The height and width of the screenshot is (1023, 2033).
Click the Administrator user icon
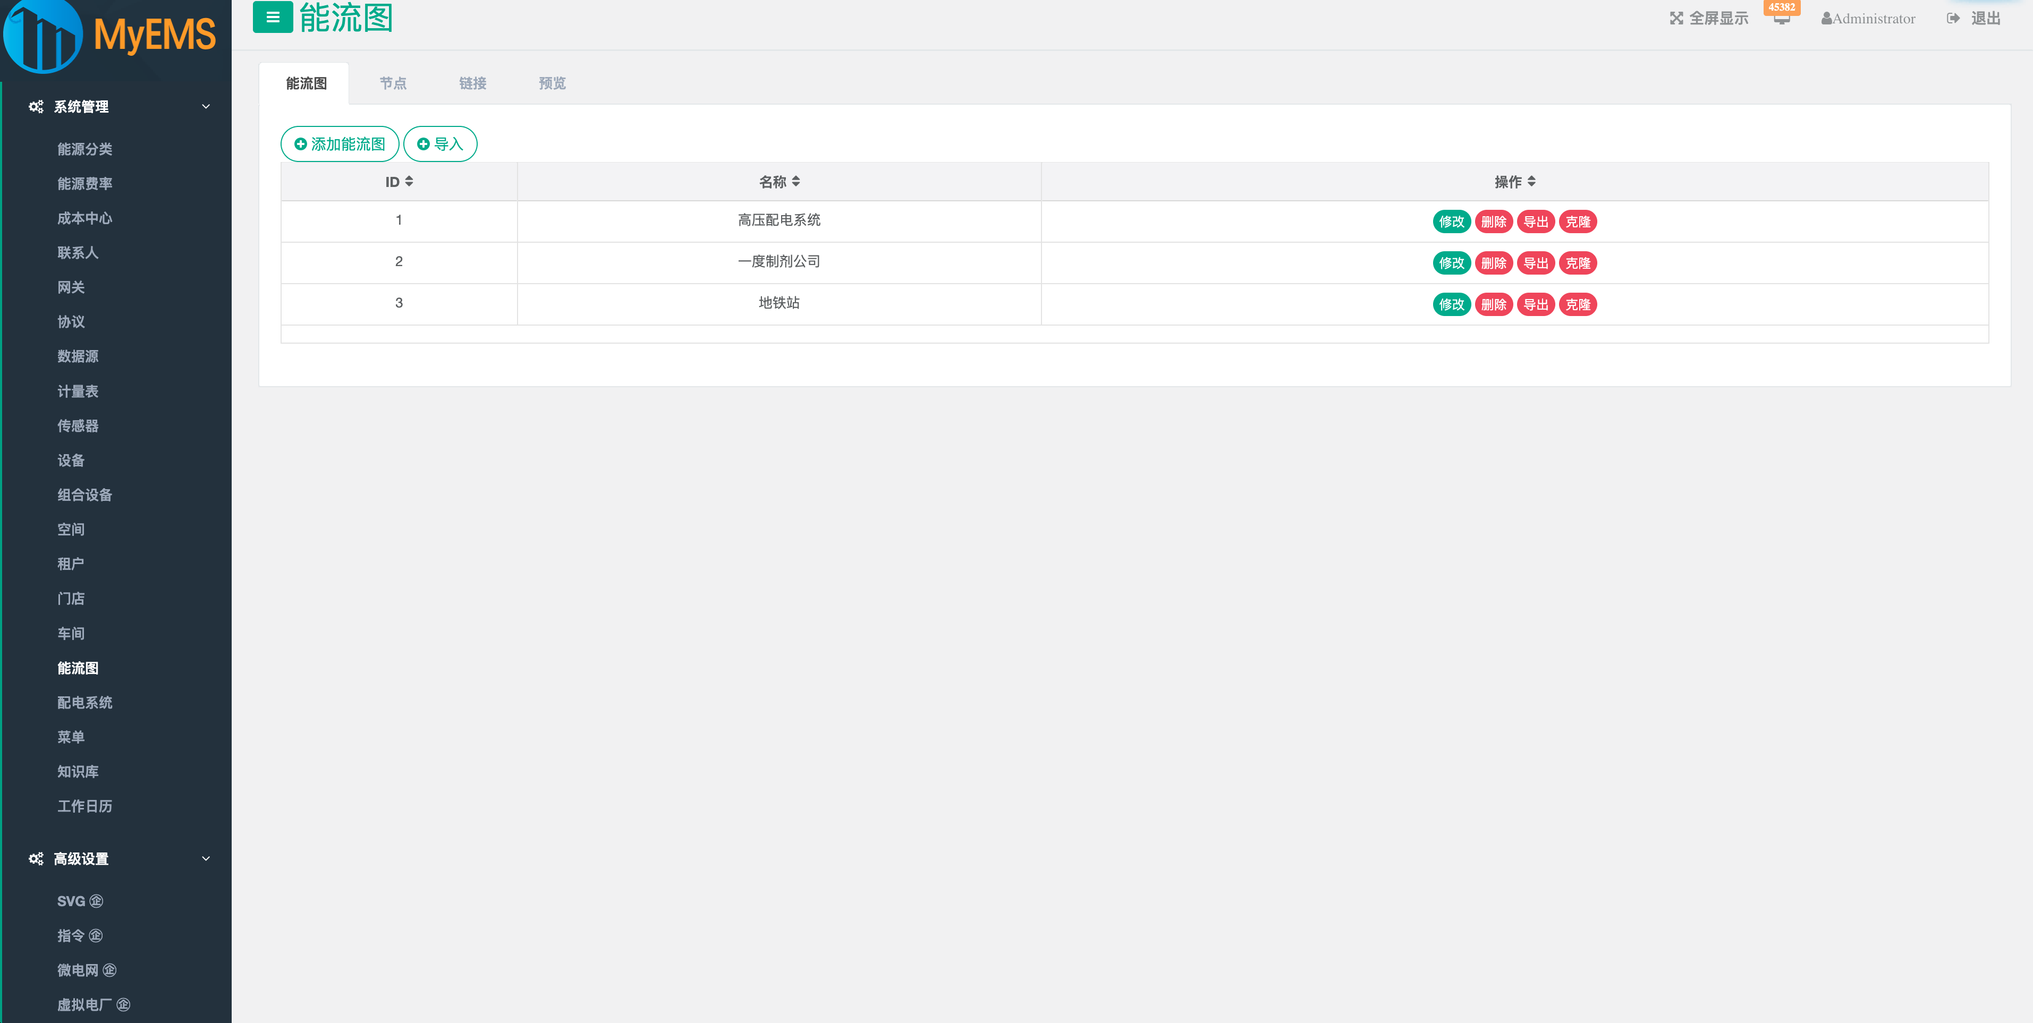[x=1826, y=18]
